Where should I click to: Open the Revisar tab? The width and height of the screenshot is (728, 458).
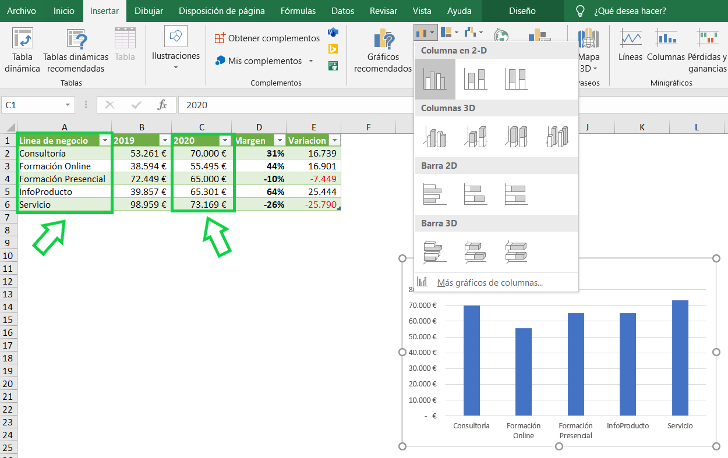point(383,11)
